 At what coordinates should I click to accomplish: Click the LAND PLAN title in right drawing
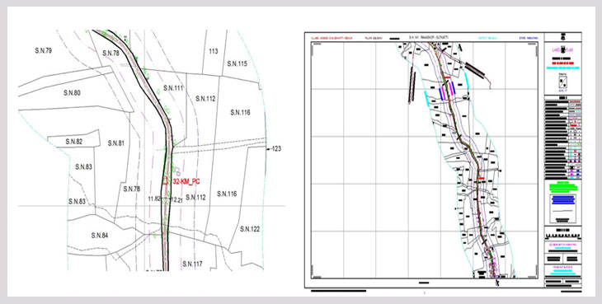coord(563,50)
